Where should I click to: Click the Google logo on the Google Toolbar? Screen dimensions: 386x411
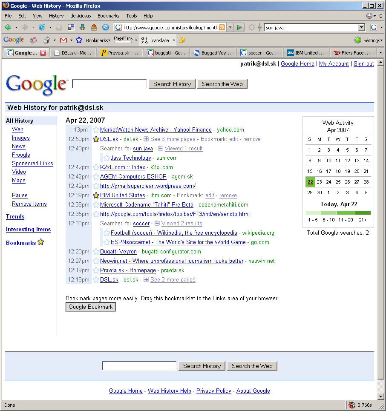[14, 40]
